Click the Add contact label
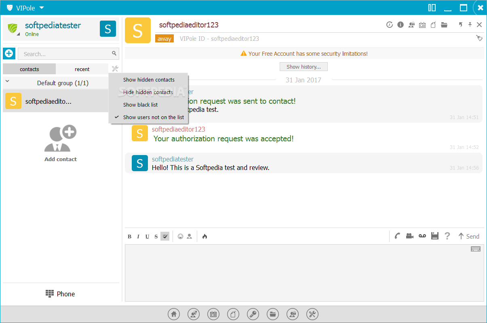 [61, 159]
